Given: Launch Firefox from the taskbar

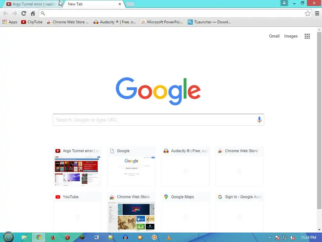Looking at the screenshot, I should pyautogui.click(x=53, y=237).
